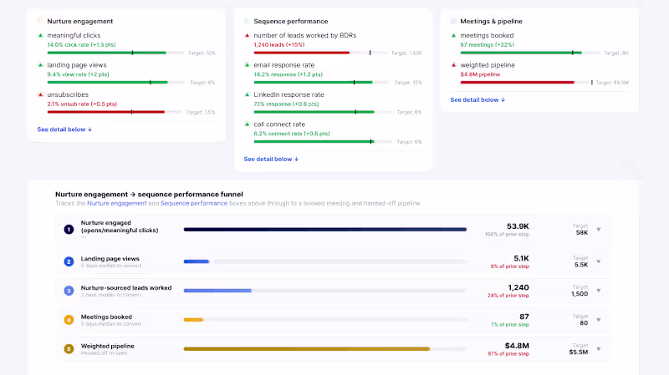Open See detail below in Nurture engagement card

point(64,129)
